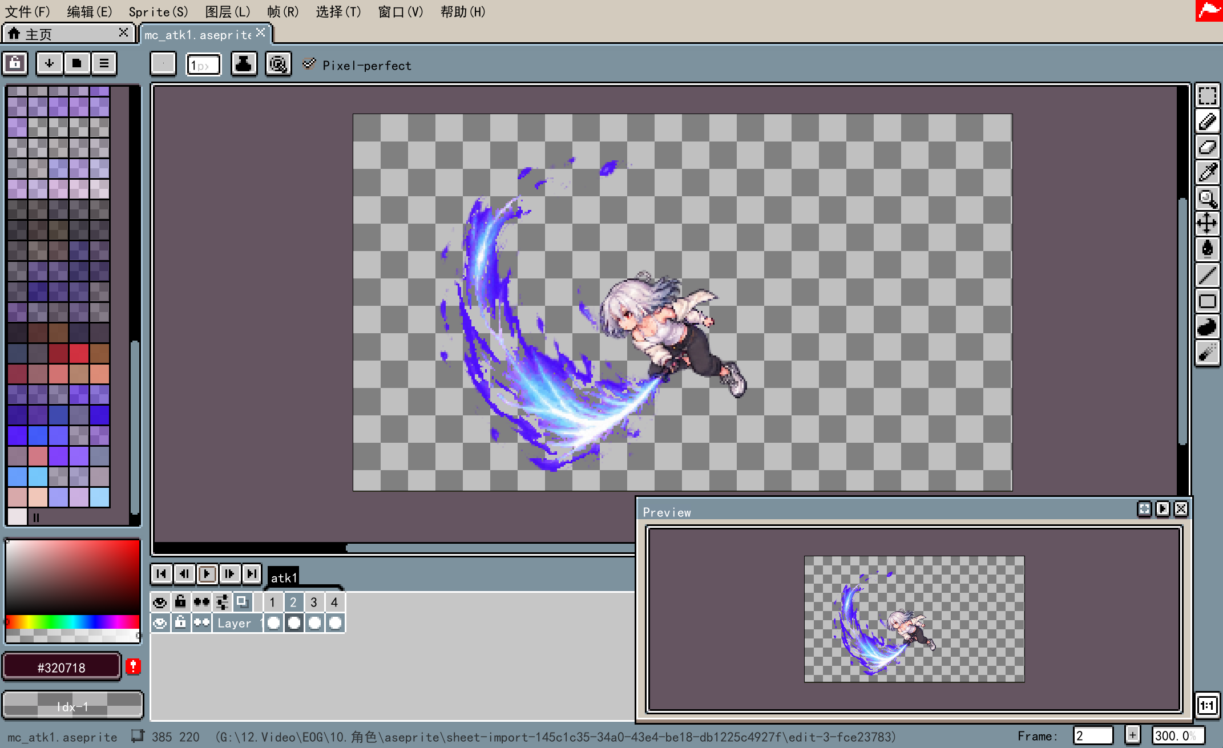The height and width of the screenshot is (748, 1223).
Task: Toggle visibility of all layers in header
Action: pyautogui.click(x=160, y=602)
